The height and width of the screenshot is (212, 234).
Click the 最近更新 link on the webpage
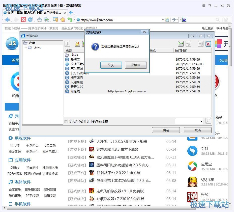point(208,28)
